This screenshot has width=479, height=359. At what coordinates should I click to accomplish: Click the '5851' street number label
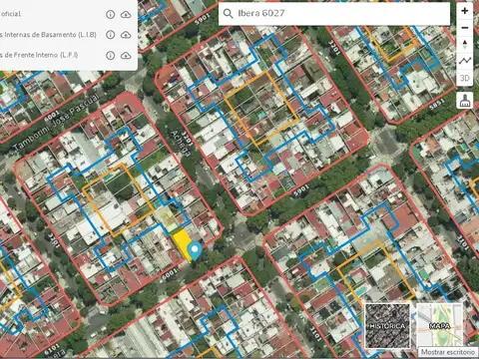coord(437,105)
